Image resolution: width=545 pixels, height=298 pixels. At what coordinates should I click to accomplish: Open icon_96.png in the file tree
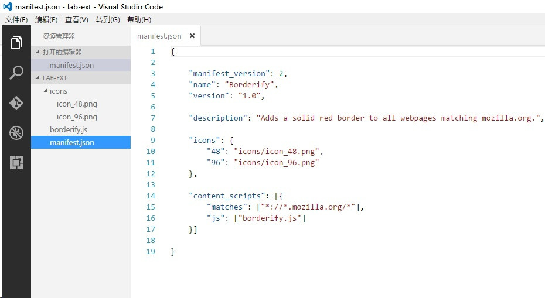77,117
